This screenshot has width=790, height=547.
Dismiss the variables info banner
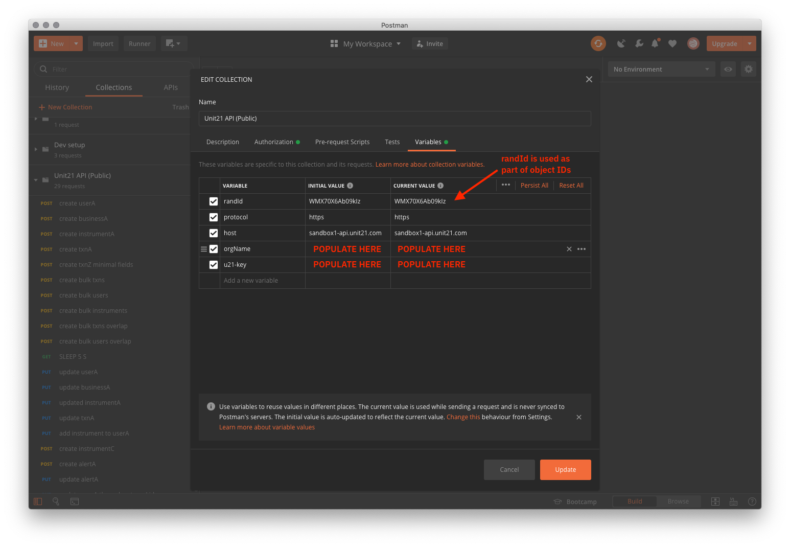coord(579,417)
